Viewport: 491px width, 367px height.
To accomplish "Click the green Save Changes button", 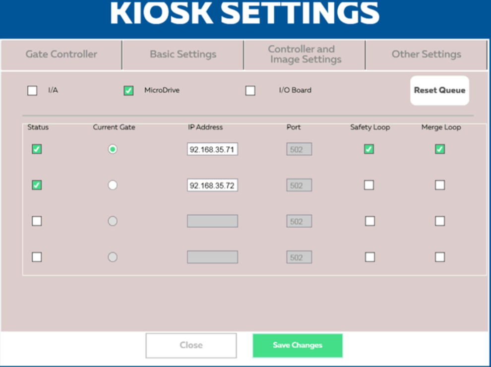I will pos(298,345).
